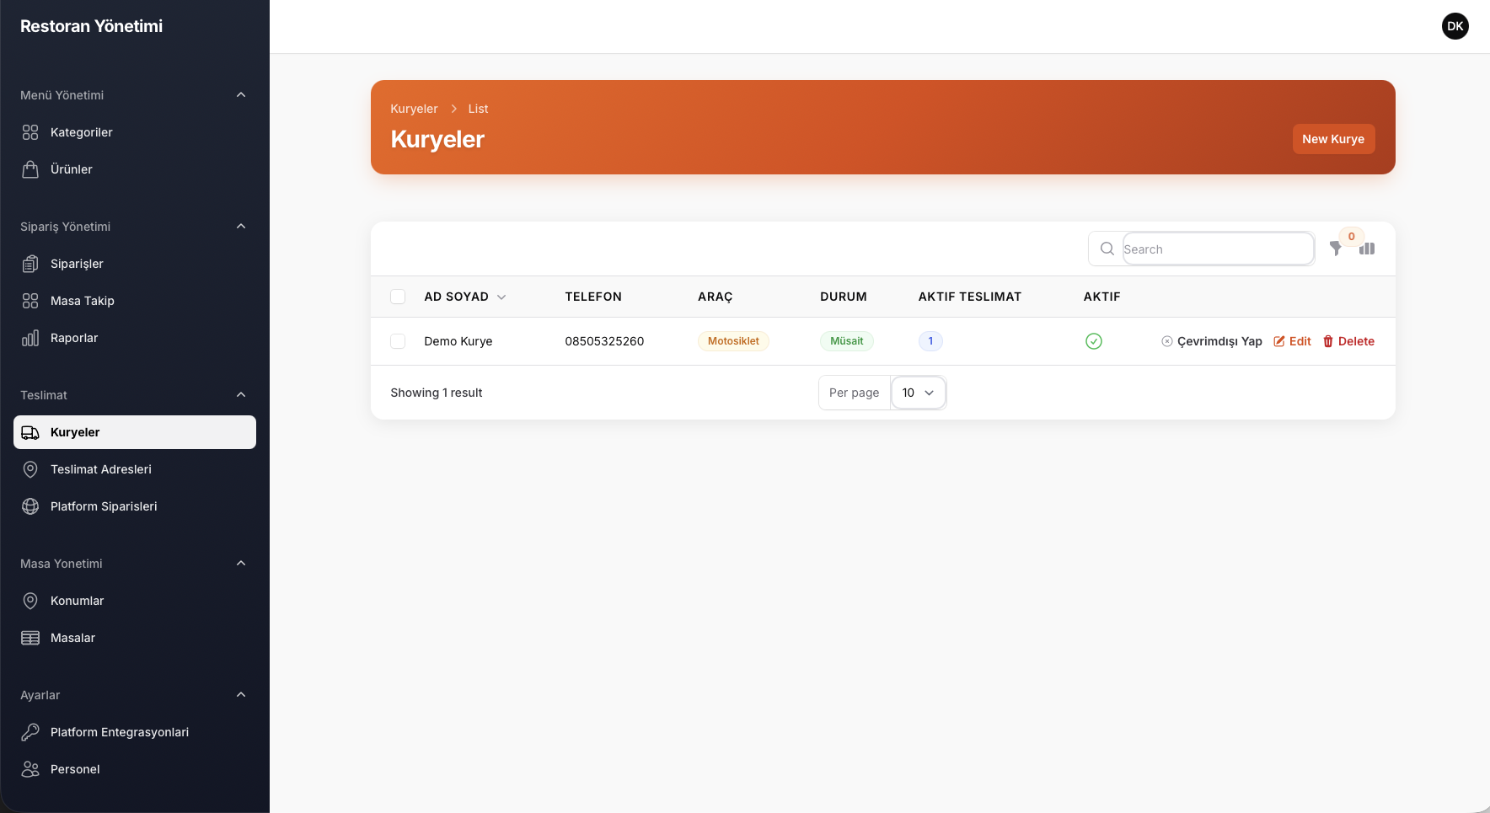Click the New Kurye button
Image resolution: width=1490 pixels, height=813 pixels.
[x=1333, y=139]
